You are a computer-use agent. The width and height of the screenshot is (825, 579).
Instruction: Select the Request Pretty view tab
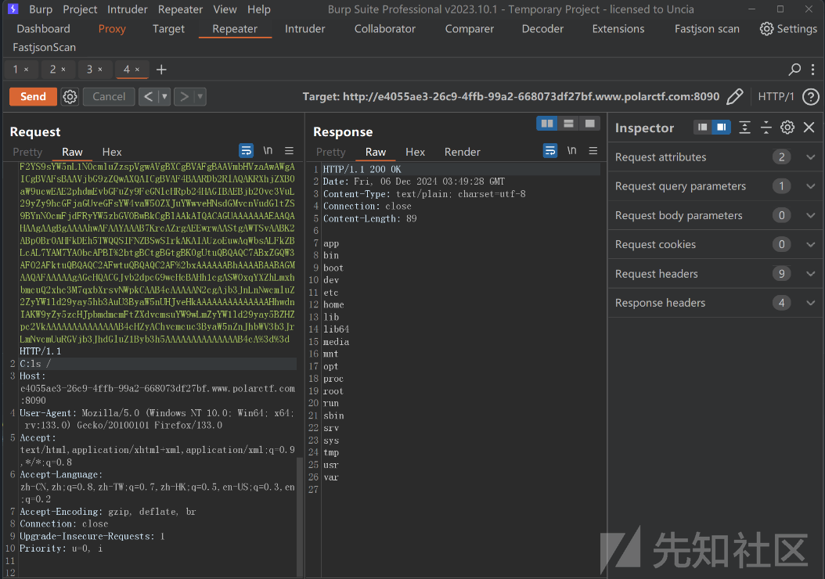(x=27, y=152)
